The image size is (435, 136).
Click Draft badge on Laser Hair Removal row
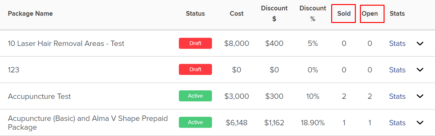pos(195,43)
